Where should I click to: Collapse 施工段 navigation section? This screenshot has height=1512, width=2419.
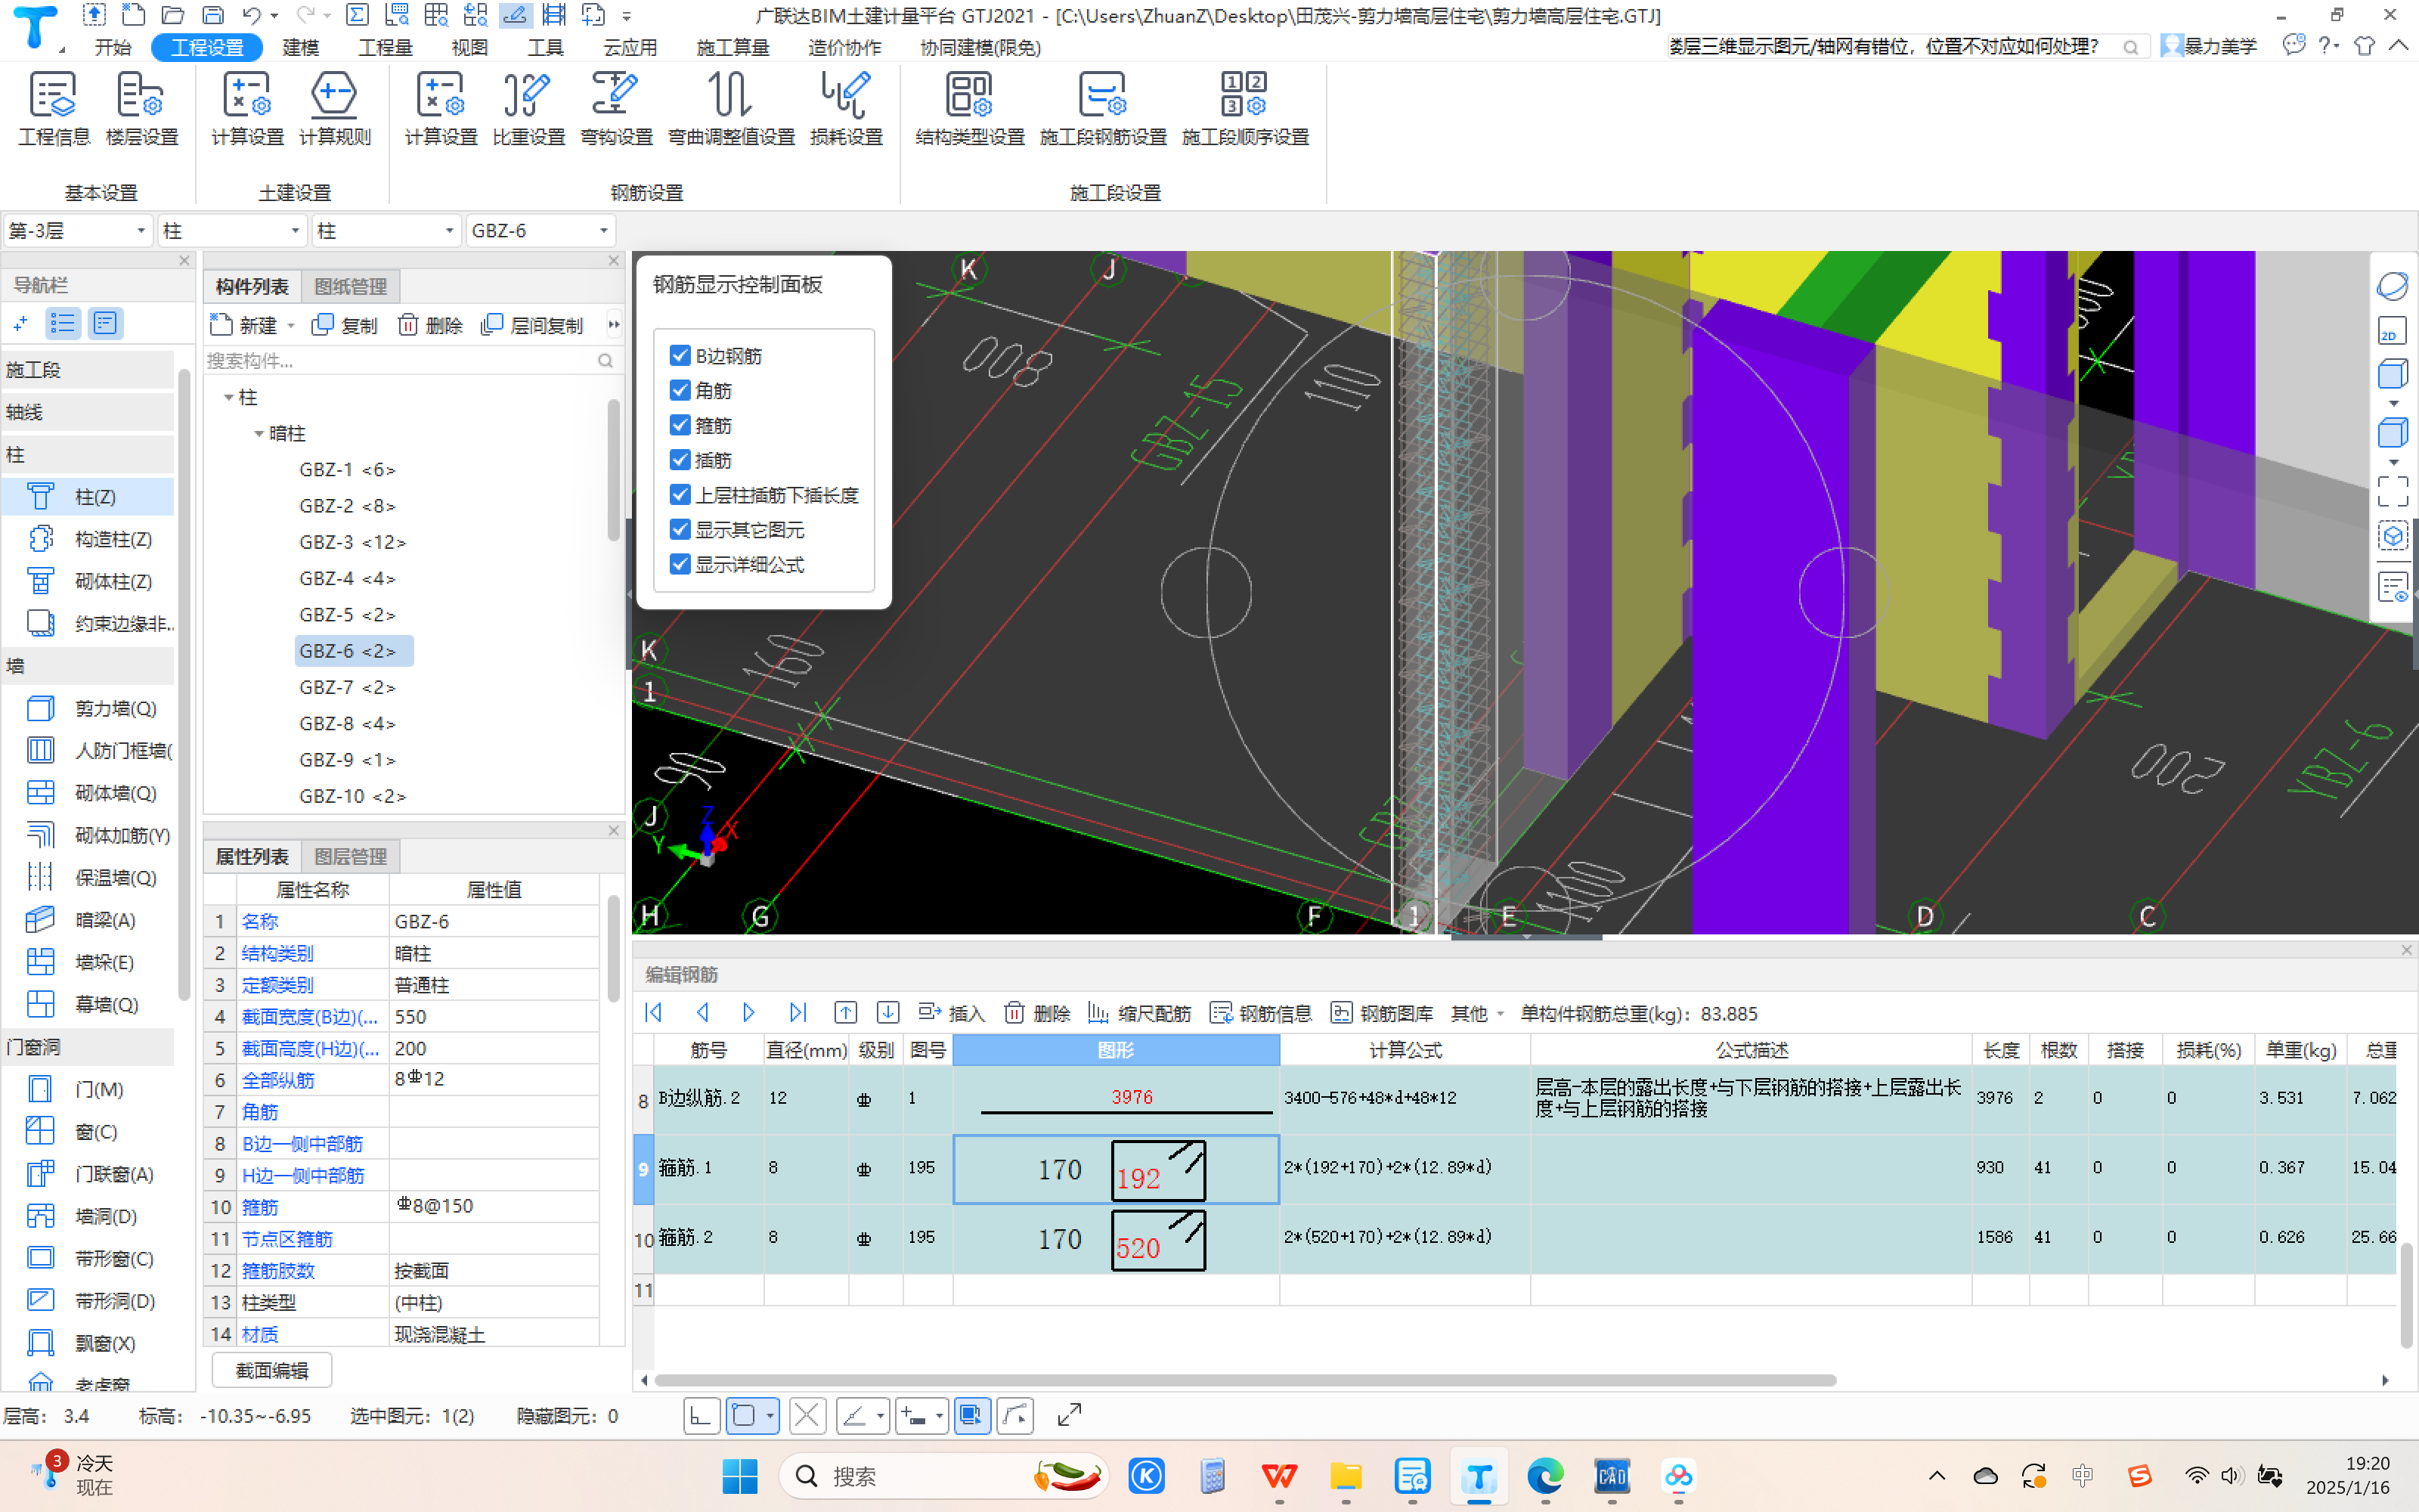(x=88, y=370)
